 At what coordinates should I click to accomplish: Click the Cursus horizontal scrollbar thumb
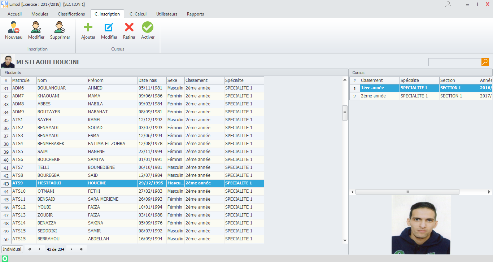(x=407, y=192)
